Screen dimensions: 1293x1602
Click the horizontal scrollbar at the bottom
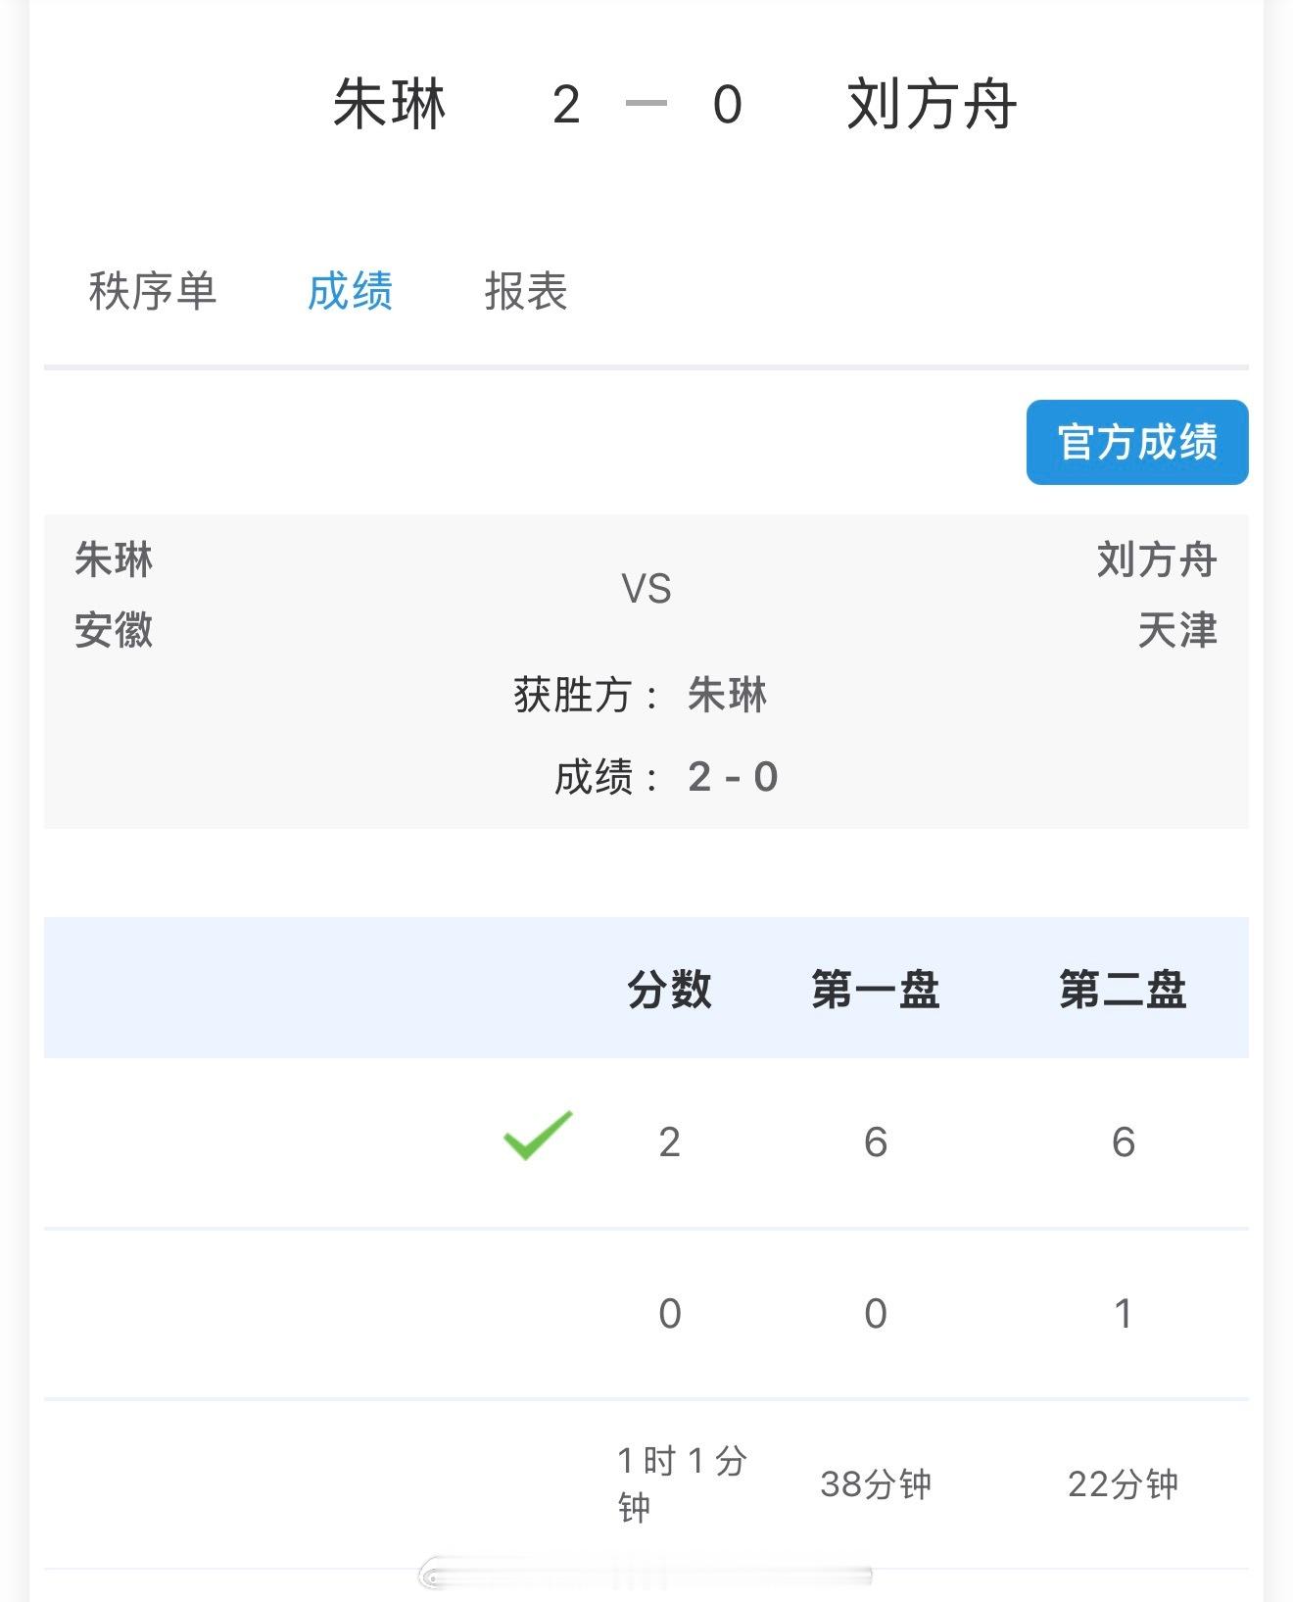646,1575
